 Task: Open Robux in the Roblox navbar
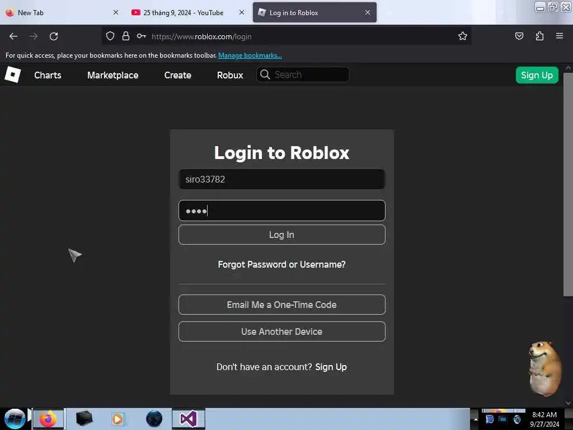point(230,75)
